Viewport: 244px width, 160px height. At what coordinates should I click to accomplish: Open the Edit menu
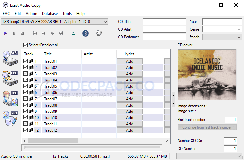18,14
